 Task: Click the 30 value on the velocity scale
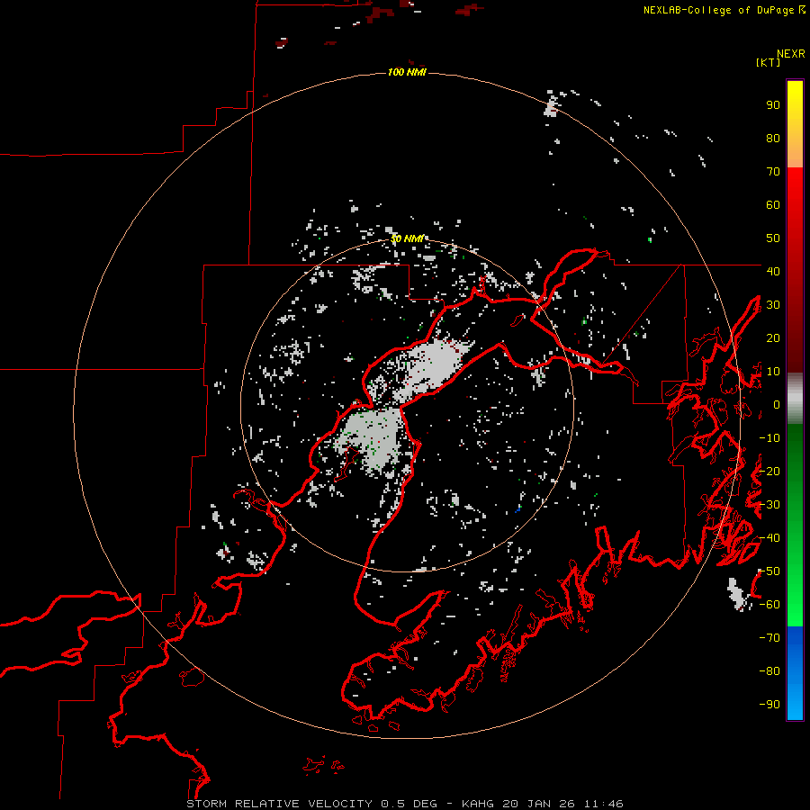773,305
